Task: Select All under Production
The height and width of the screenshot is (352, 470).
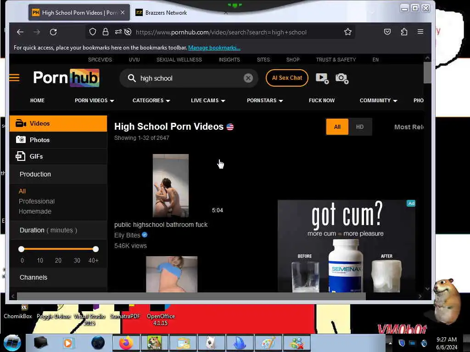Action: [22, 191]
